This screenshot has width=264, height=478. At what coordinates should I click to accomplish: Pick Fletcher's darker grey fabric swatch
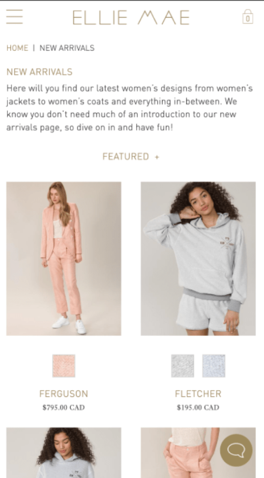183,366
